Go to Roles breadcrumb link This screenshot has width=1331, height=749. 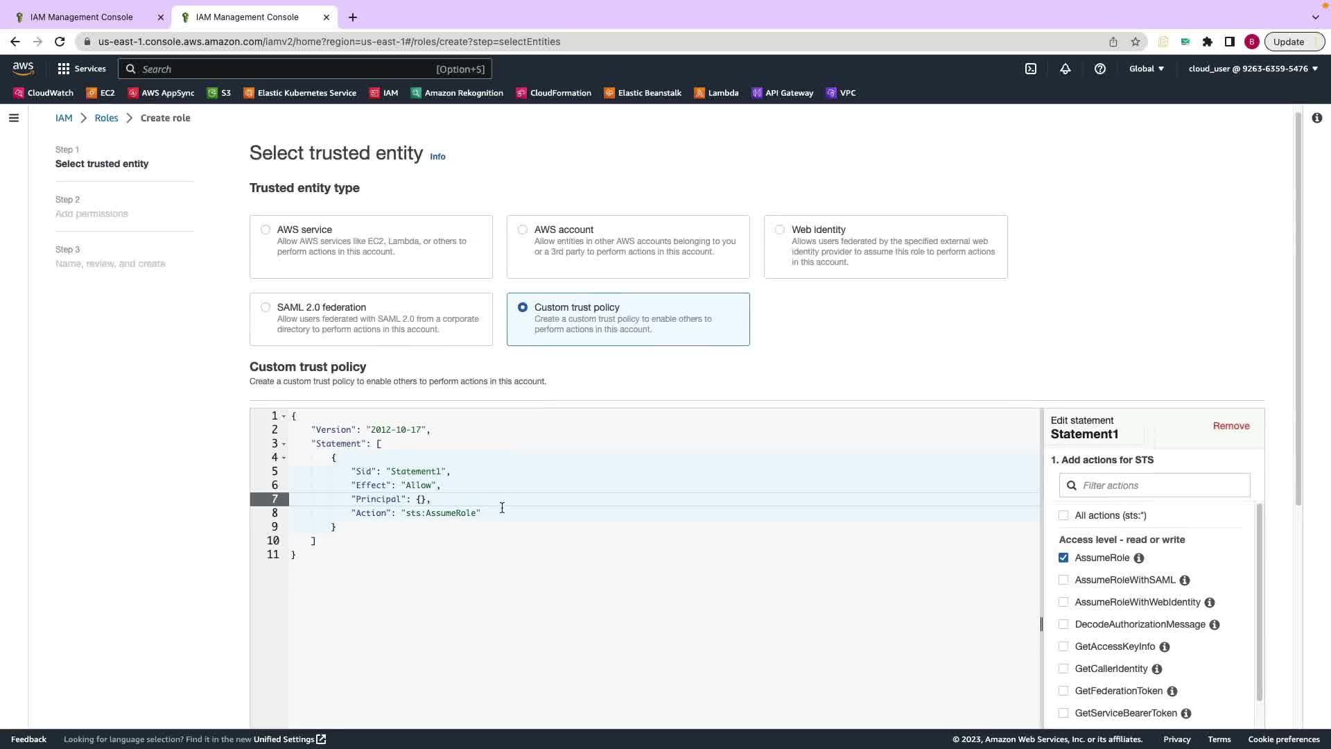106,118
